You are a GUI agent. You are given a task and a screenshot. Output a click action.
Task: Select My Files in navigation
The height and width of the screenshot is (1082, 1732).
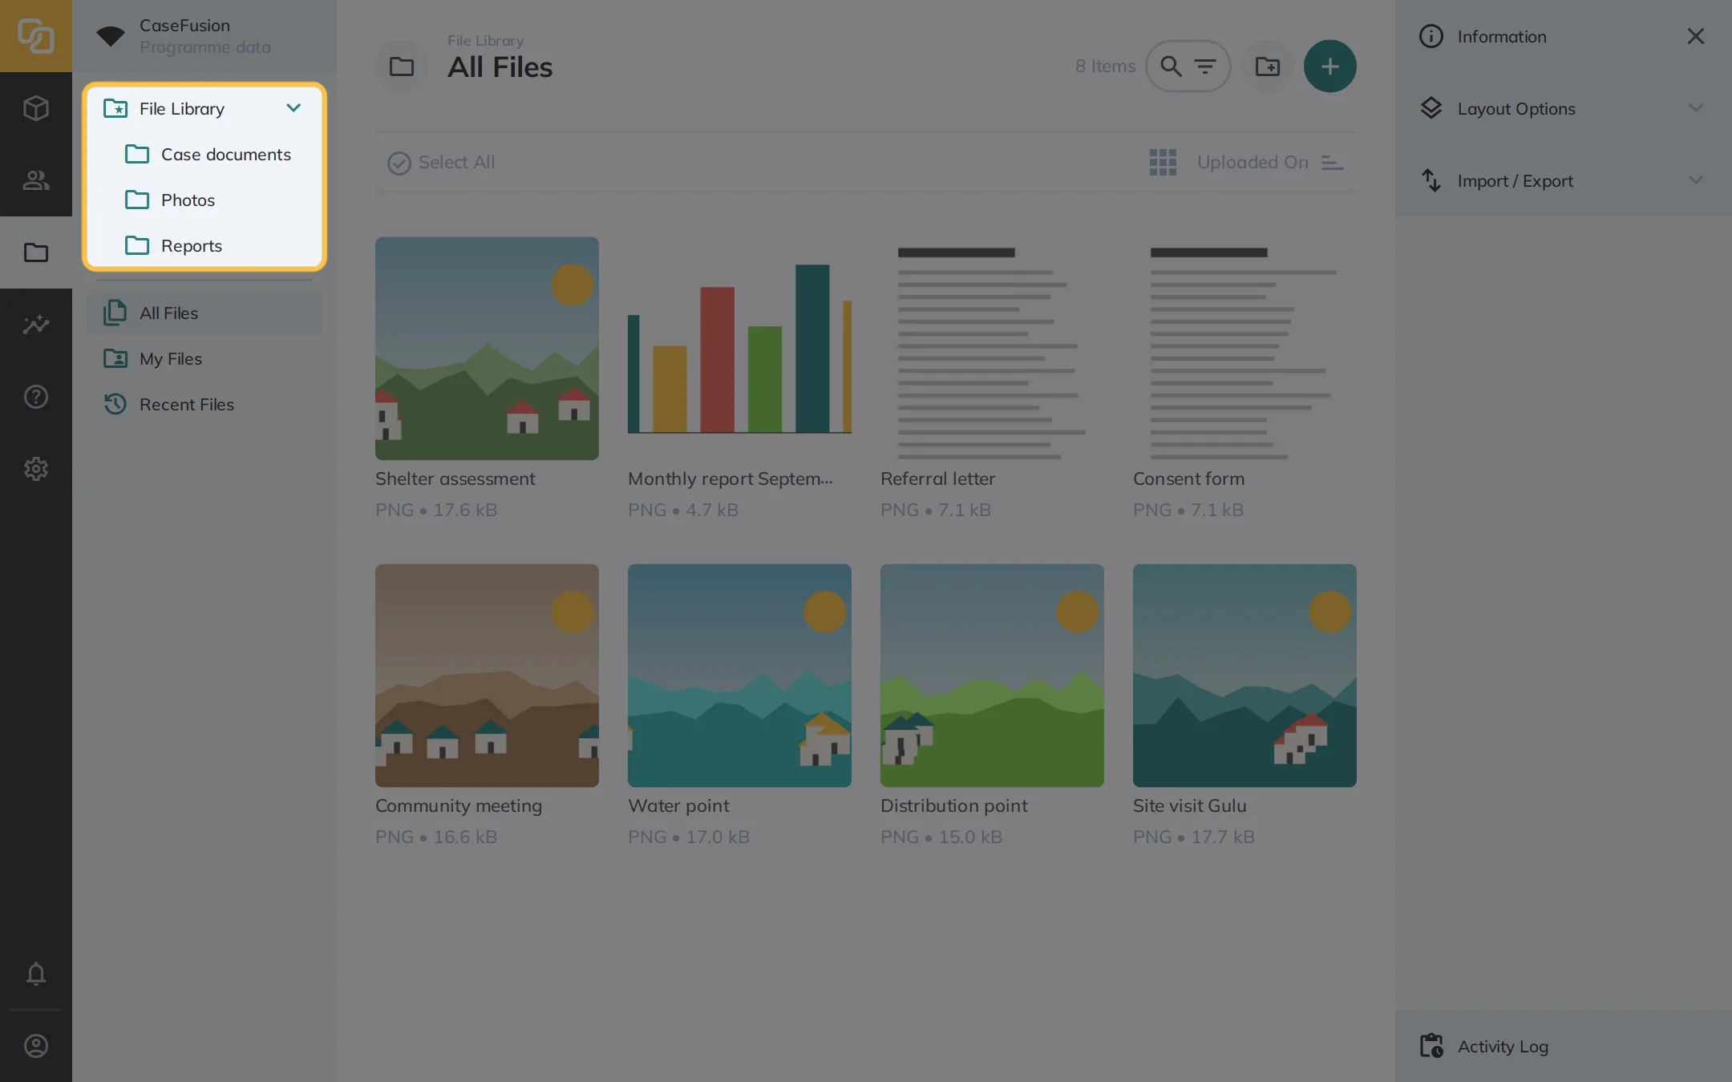pos(204,358)
